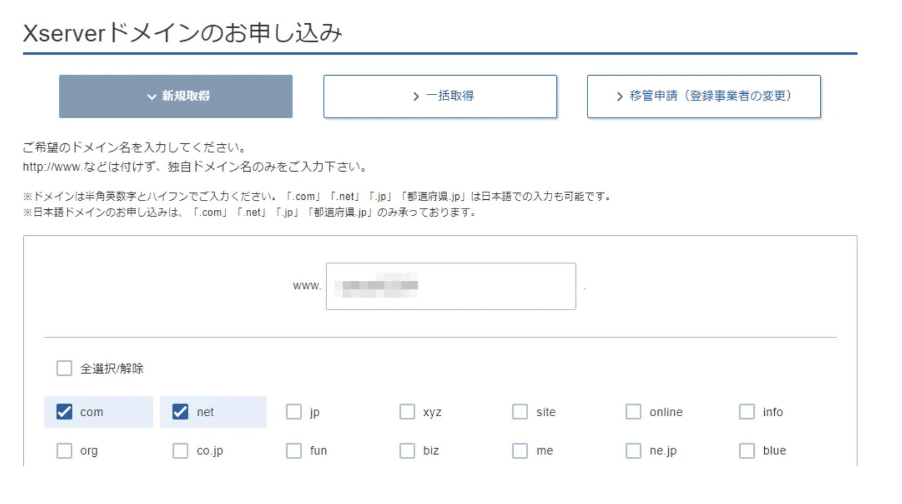Select the org domain checkbox
The width and height of the screenshot is (902, 504).
click(64, 451)
